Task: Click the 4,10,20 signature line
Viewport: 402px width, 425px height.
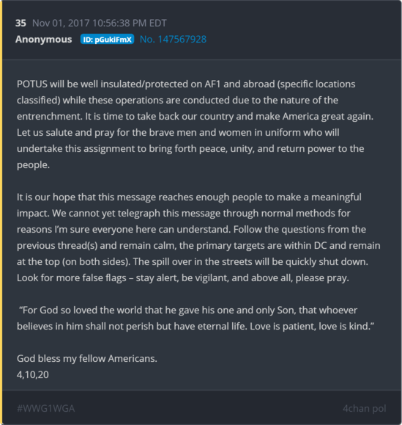Action: tap(33, 374)
